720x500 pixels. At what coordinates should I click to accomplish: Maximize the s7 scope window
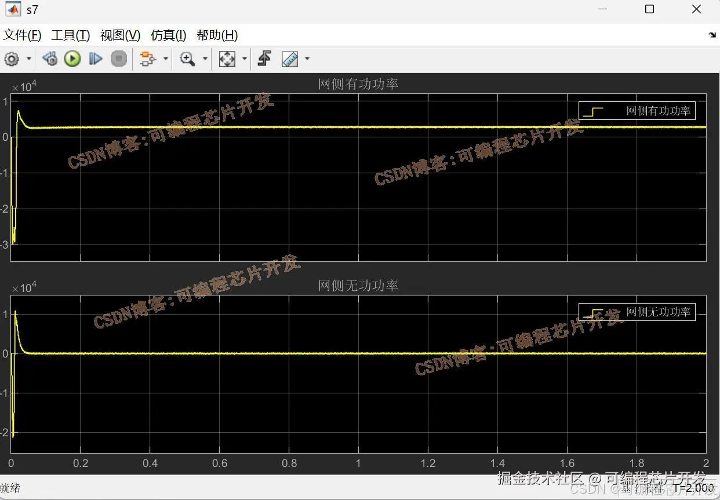point(649,9)
